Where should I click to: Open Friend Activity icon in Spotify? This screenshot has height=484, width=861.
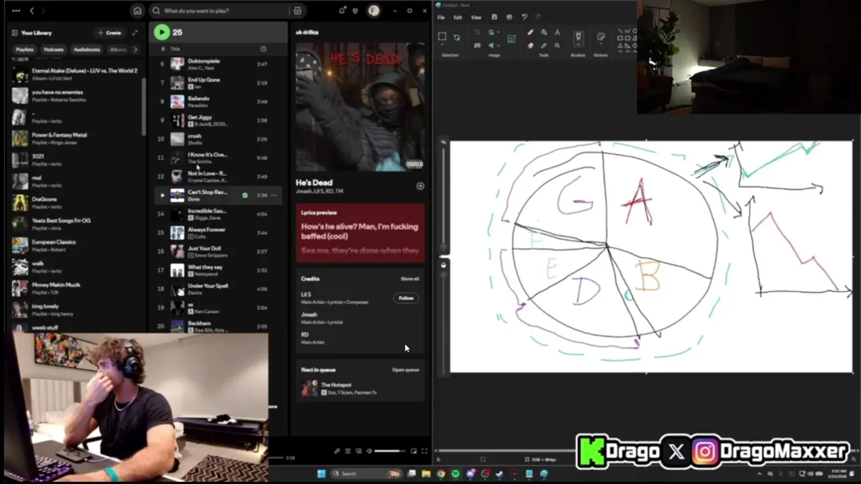point(355,11)
